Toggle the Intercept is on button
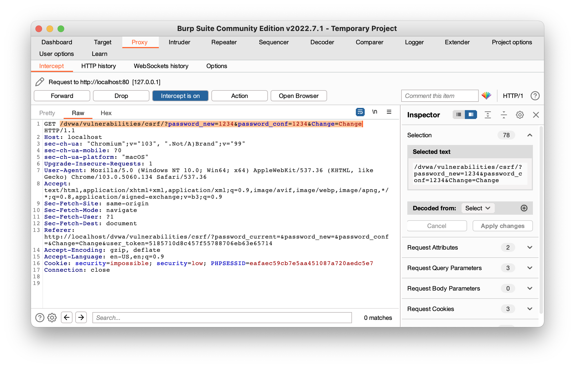Image resolution: width=575 pixels, height=368 pixels. tap(180, 96)
